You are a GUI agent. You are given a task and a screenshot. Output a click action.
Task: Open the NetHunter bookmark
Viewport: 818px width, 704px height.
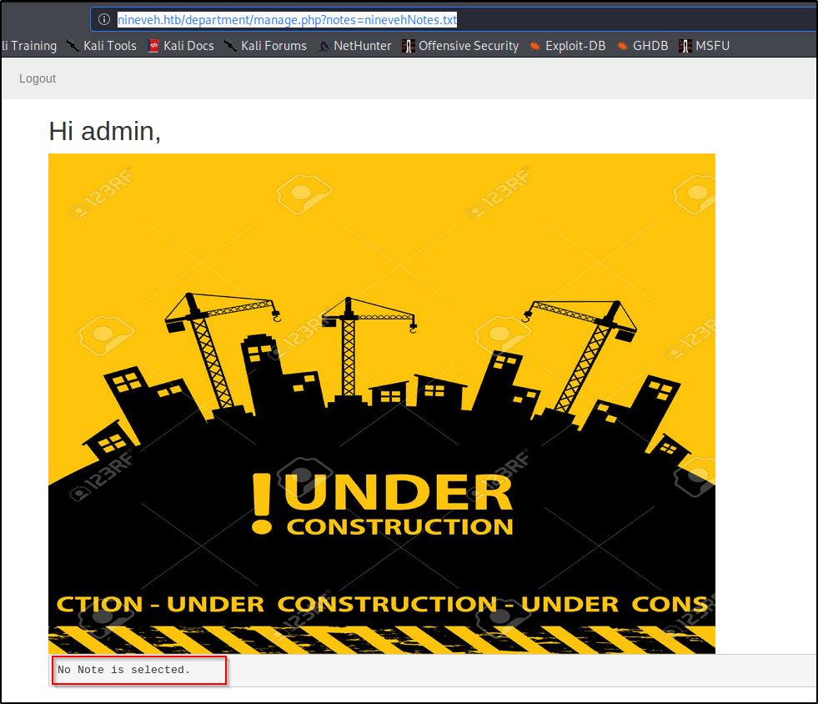point(354,46)
